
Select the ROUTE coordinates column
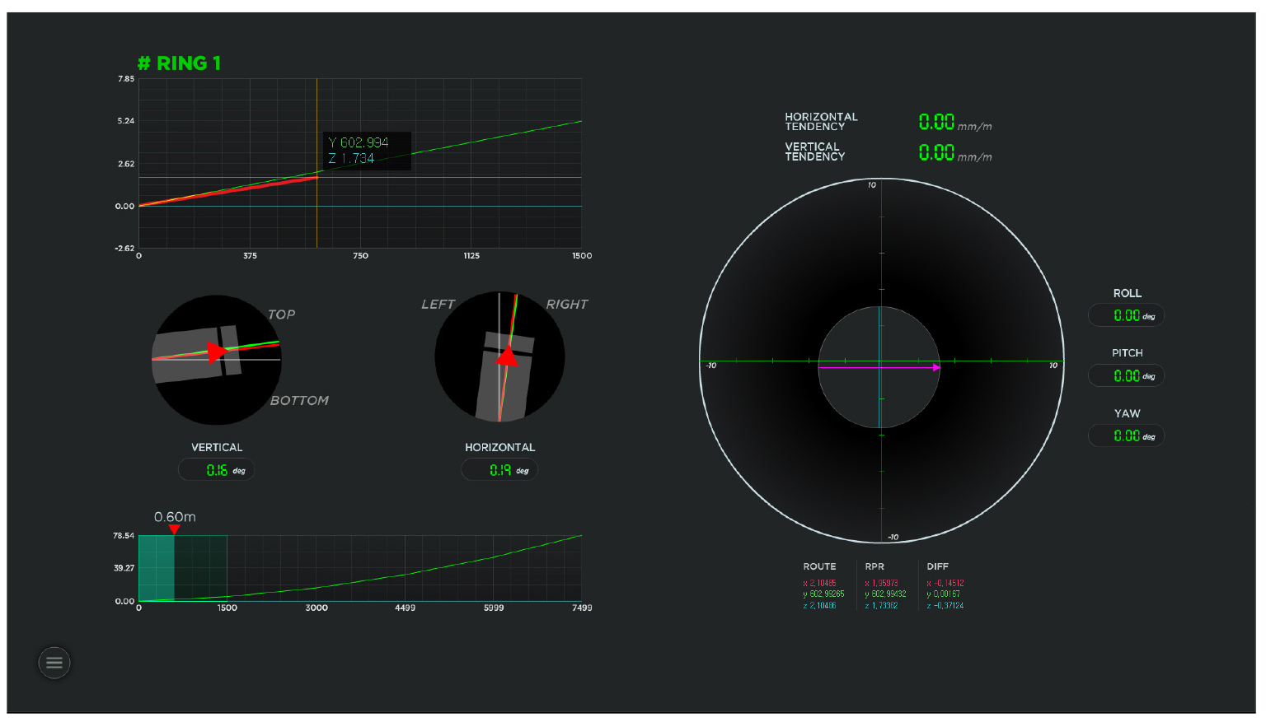point(823,594)
